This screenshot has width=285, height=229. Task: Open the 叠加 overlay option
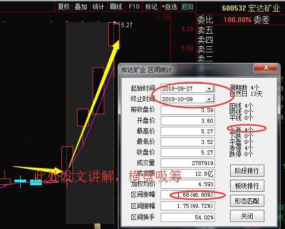tap(81, 7)
